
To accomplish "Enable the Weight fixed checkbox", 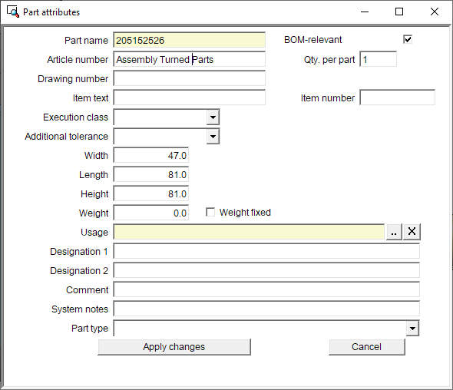I will 210,213.
